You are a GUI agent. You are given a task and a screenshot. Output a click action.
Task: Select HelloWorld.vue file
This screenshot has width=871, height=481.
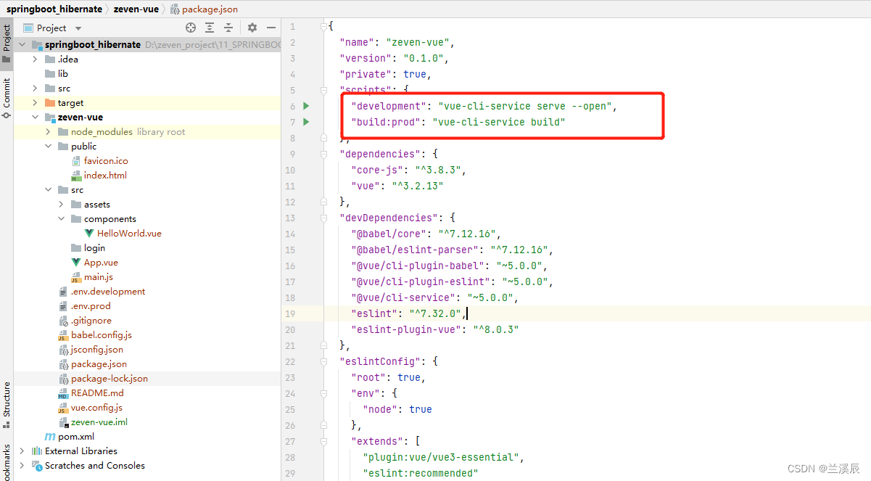[123, 233]
